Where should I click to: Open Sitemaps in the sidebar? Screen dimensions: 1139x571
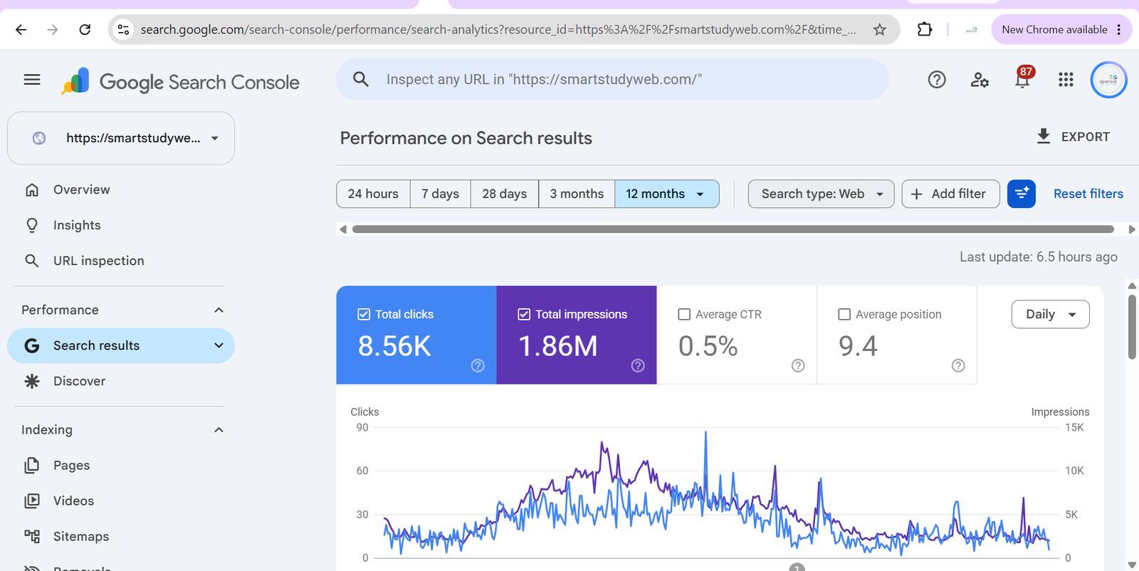pos(80,536)
